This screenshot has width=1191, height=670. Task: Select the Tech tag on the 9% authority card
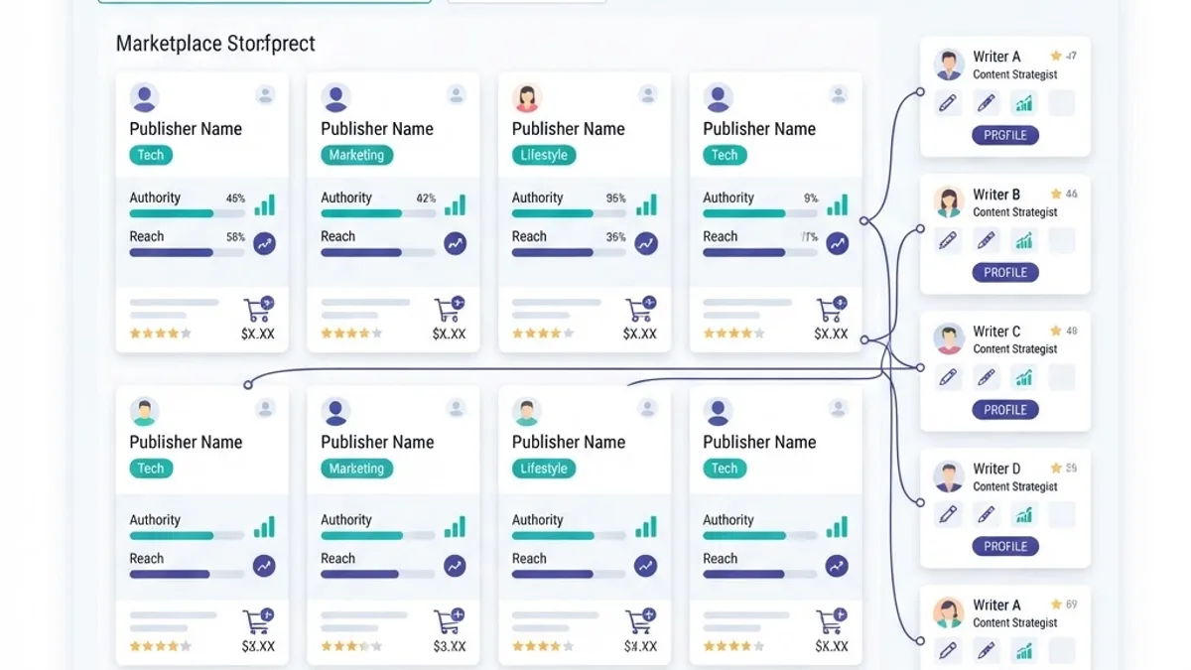click(x=725, y=155)
